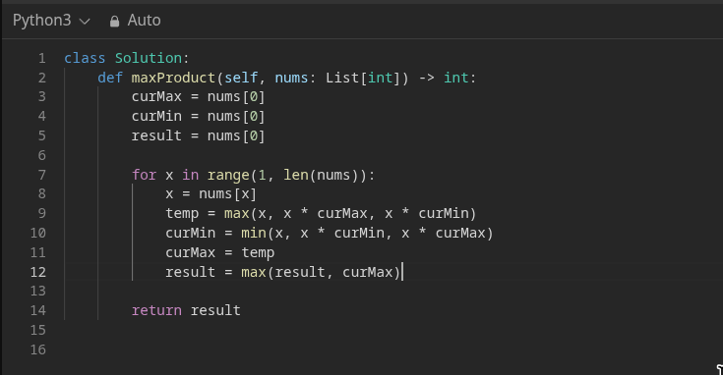This screenshot has width=723, height=375.
Task: Click the 'max' call on line 9
Action: 237,213
